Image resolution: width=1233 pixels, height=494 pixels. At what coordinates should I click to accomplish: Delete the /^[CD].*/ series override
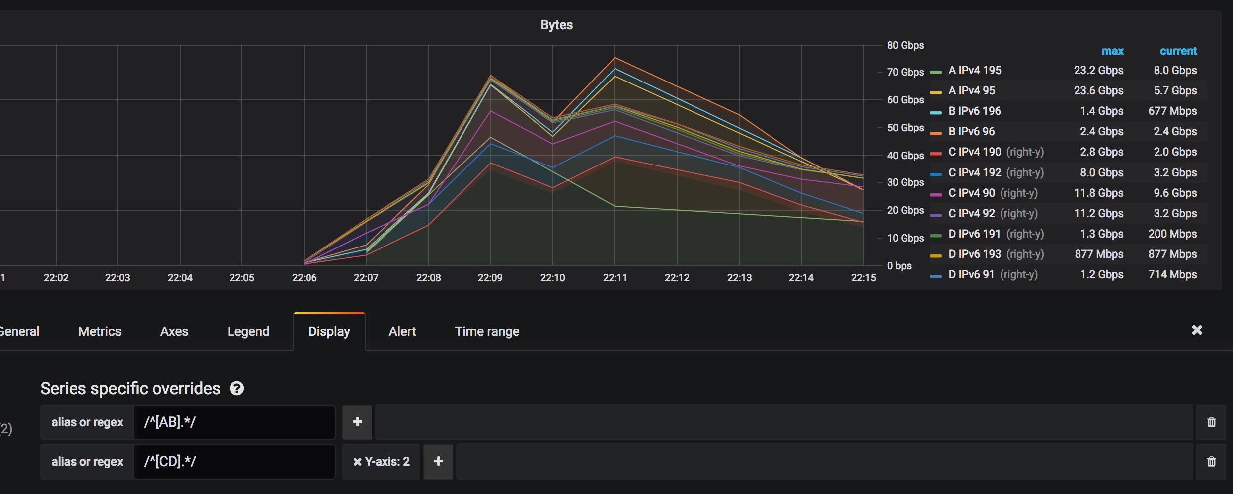point(1211,461)
